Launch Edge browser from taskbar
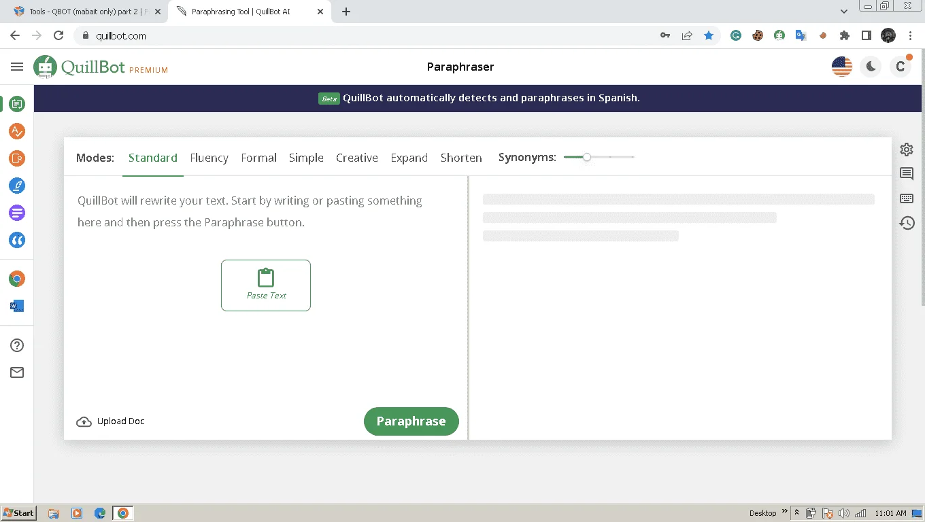This screenshot has height=522, width=925. 100,513
